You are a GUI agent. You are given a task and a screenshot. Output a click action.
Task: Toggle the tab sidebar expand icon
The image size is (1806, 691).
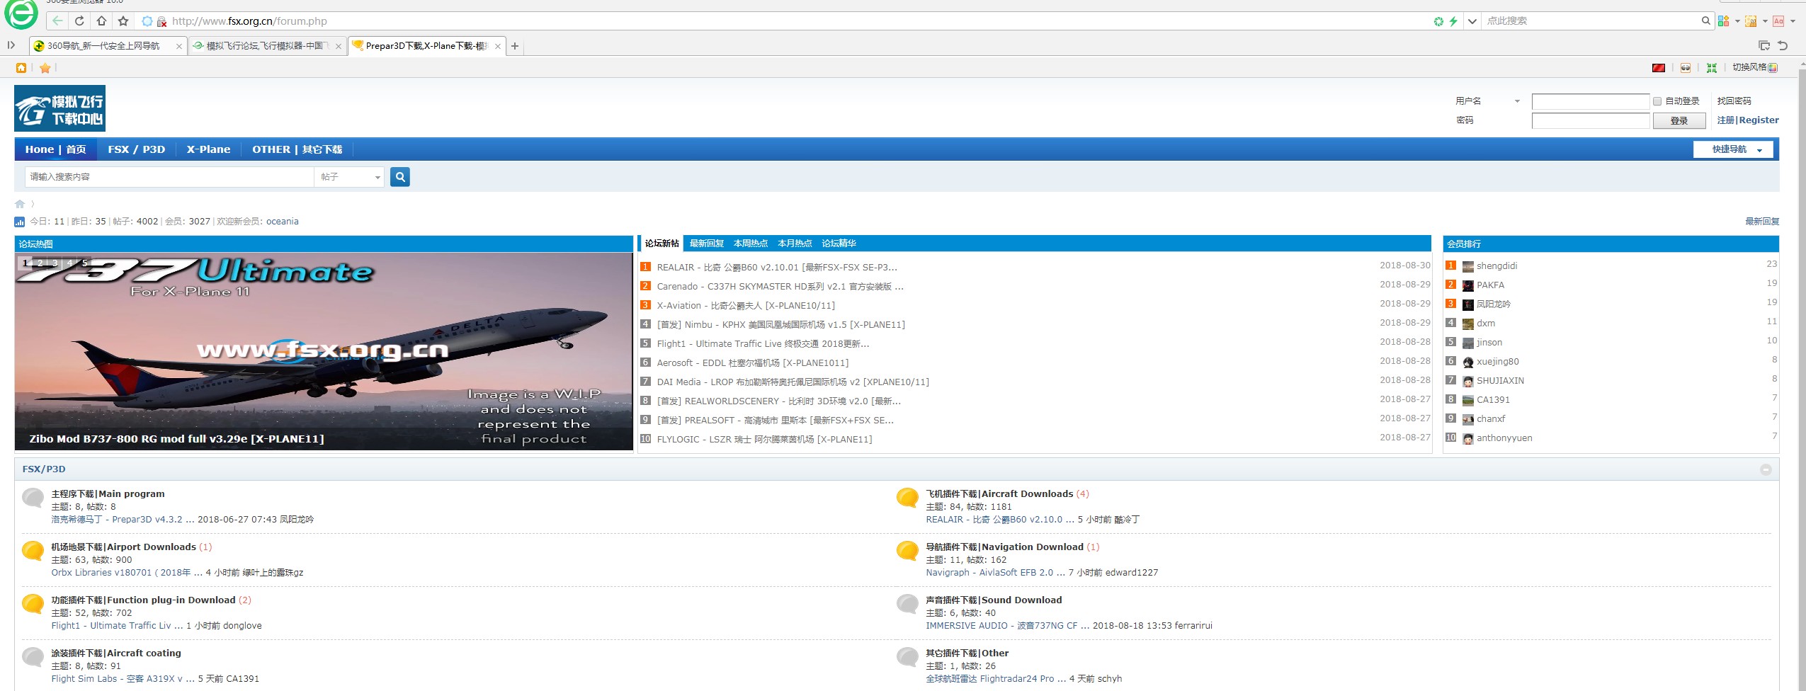(11, 45)
